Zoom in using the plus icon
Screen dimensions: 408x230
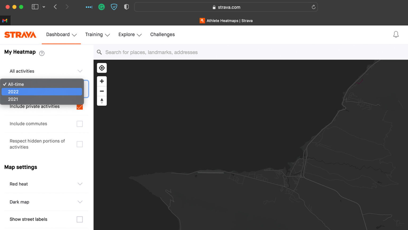pyautogui.click(x=102, y=81)
